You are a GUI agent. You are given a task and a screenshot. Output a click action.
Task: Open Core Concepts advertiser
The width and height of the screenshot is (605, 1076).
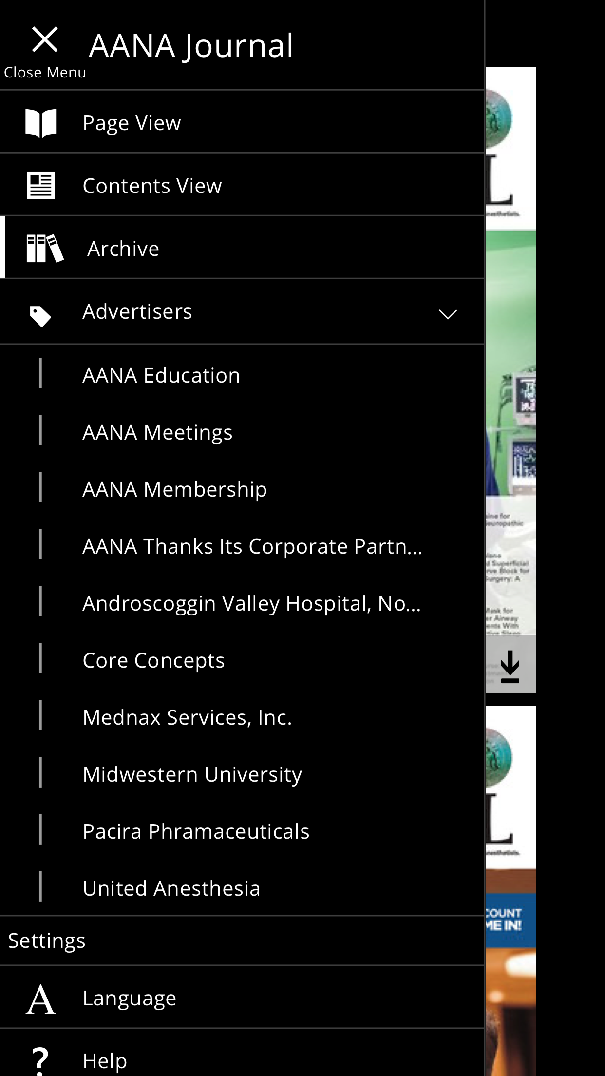(x=153, y=660)
